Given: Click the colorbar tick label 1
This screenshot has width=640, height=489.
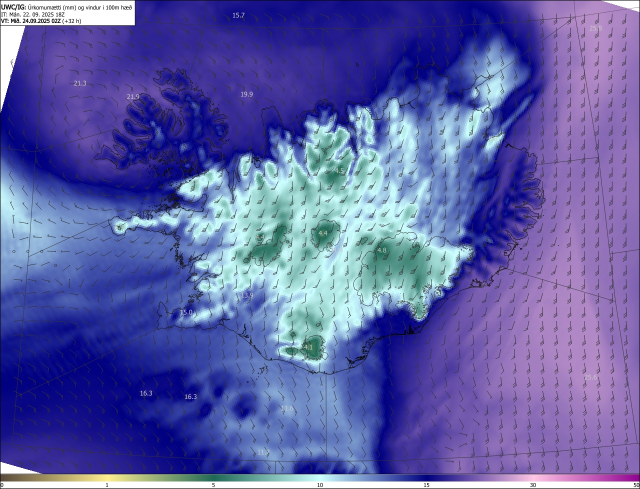Looking at the screenshot, I should tap(107, 485).
